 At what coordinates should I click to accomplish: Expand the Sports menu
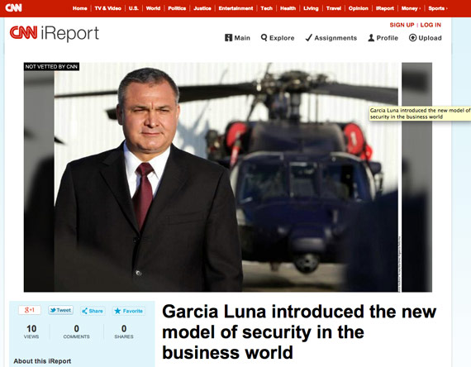pos(438,8)
